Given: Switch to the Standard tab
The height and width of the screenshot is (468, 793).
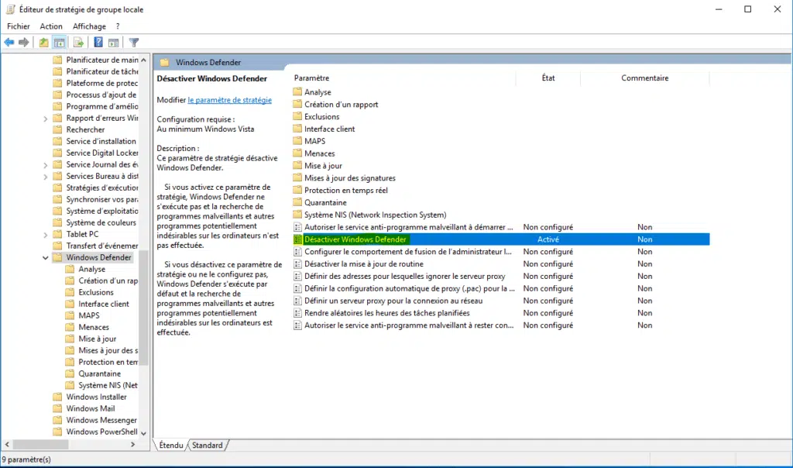Looking at the screenshot, I should (208, 446).
